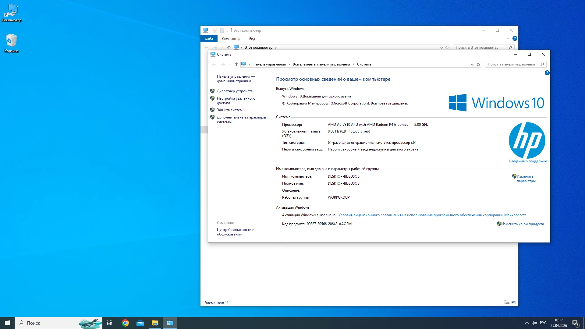The height and width of the screenshot is (329, 585).
Task: Open Task View on the taskbar
Action: pyautogui.click(x=110, y=323)
